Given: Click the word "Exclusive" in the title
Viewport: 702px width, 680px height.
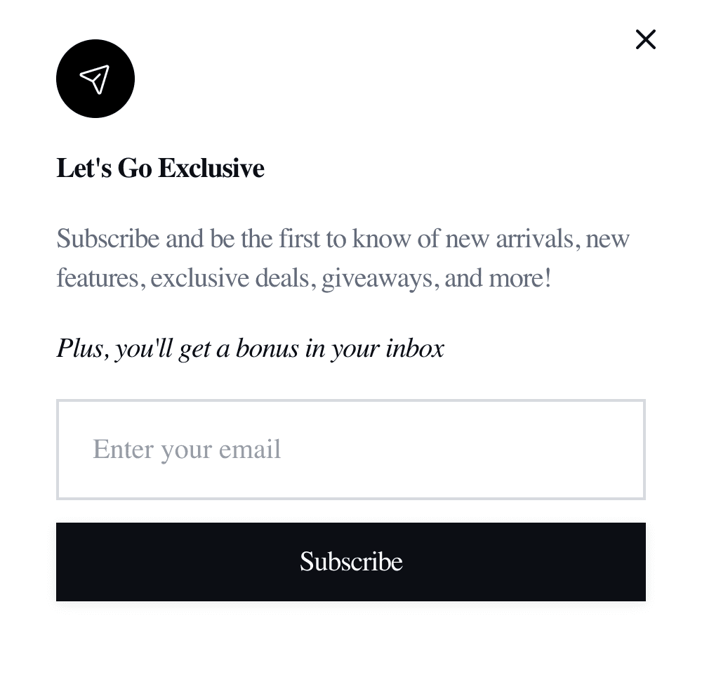Looking at the screenshot, I should tap(211, 169).
